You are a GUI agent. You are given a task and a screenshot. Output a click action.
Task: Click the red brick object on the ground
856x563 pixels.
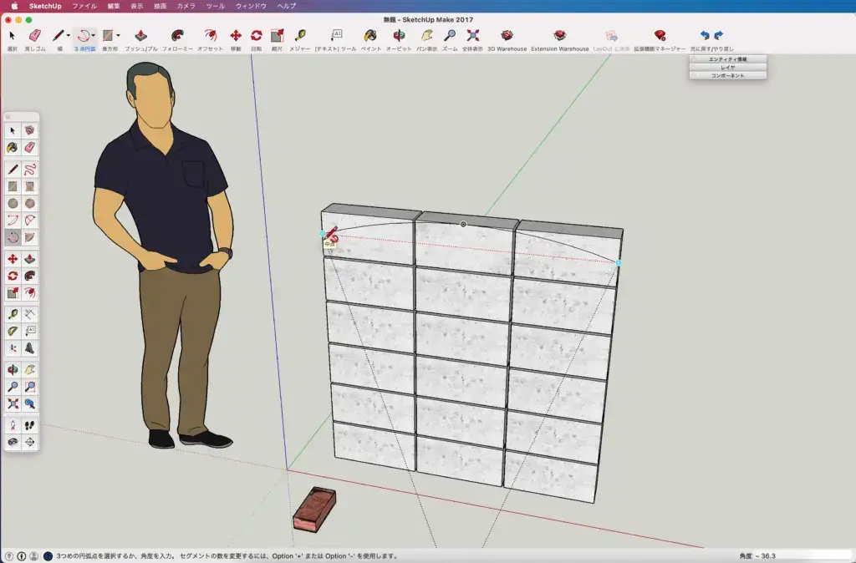[x=314, y=509]
